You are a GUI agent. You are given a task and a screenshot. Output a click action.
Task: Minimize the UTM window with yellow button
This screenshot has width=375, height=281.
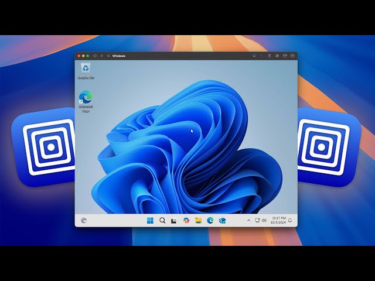(83, 56)
